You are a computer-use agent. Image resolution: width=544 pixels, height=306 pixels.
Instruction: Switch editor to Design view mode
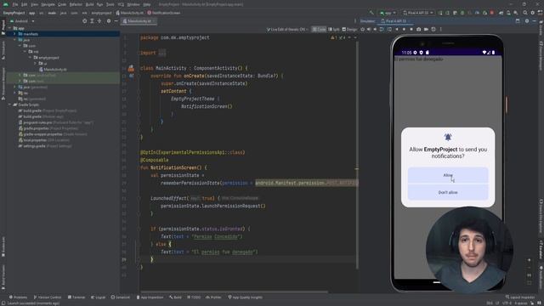click(x=349, y=30)
